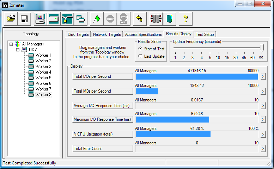Select the Results Display tab
The image size is (274, 169).
click(178, 34)
